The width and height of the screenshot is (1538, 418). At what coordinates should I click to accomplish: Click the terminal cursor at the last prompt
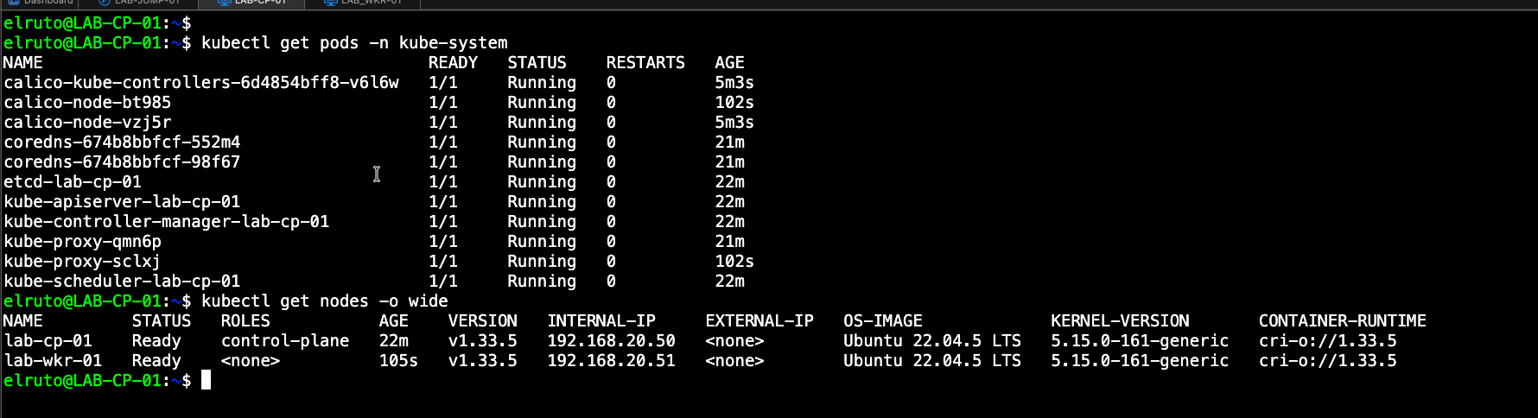point(206,380)
